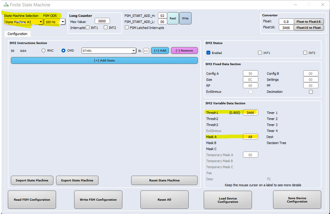Check SM2 Status INT2 checkbox
Screen dimensions: 330x214
[x=305, y=53]
